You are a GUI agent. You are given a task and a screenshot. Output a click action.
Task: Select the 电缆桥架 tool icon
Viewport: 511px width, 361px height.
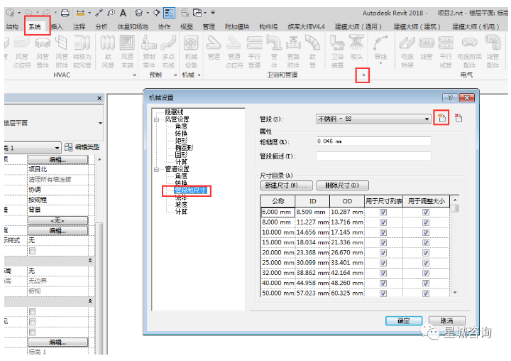click(x=407, y=52)
